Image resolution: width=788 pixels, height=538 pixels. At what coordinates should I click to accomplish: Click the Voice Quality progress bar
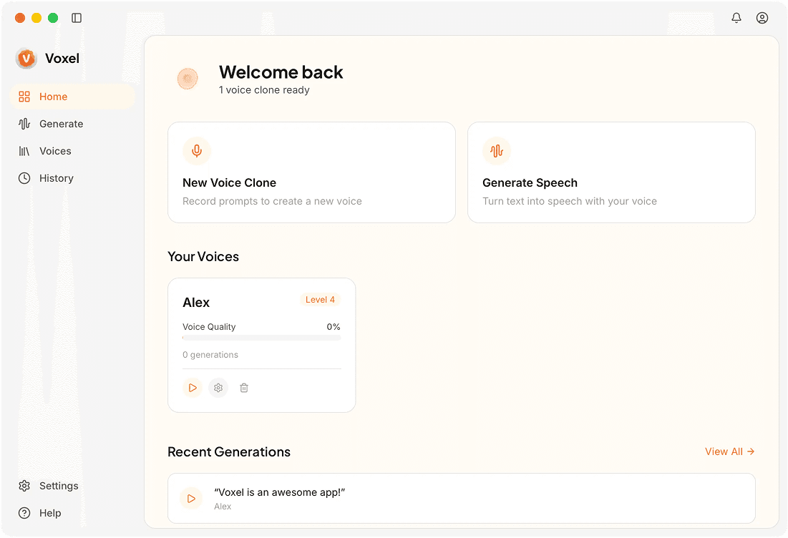pos(261,337)
